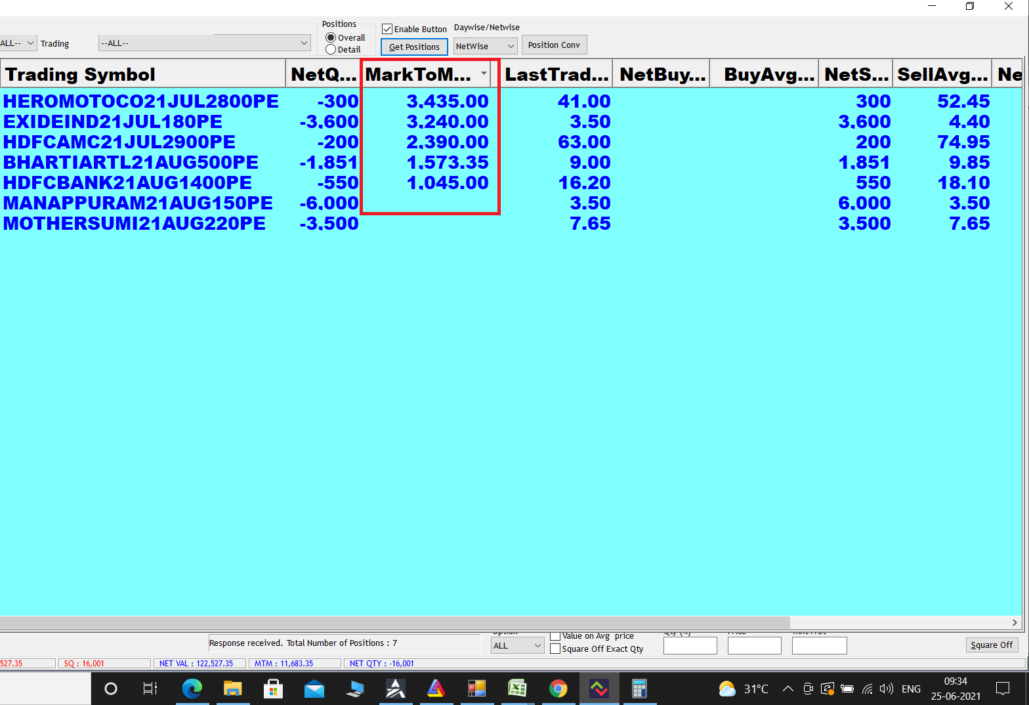This screenshot has width=1029, height=705.
Task: Show hidden system tray icons
Action: tap(788, 689)
